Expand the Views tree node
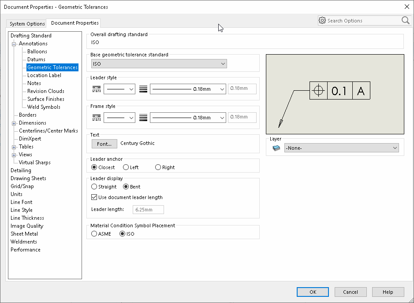414x303 pixels. (14, 155)
